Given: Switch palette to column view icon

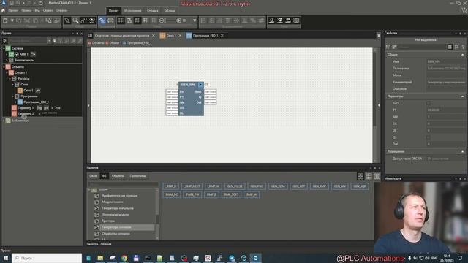Looking at the screenshot, I should click(377, 176).
